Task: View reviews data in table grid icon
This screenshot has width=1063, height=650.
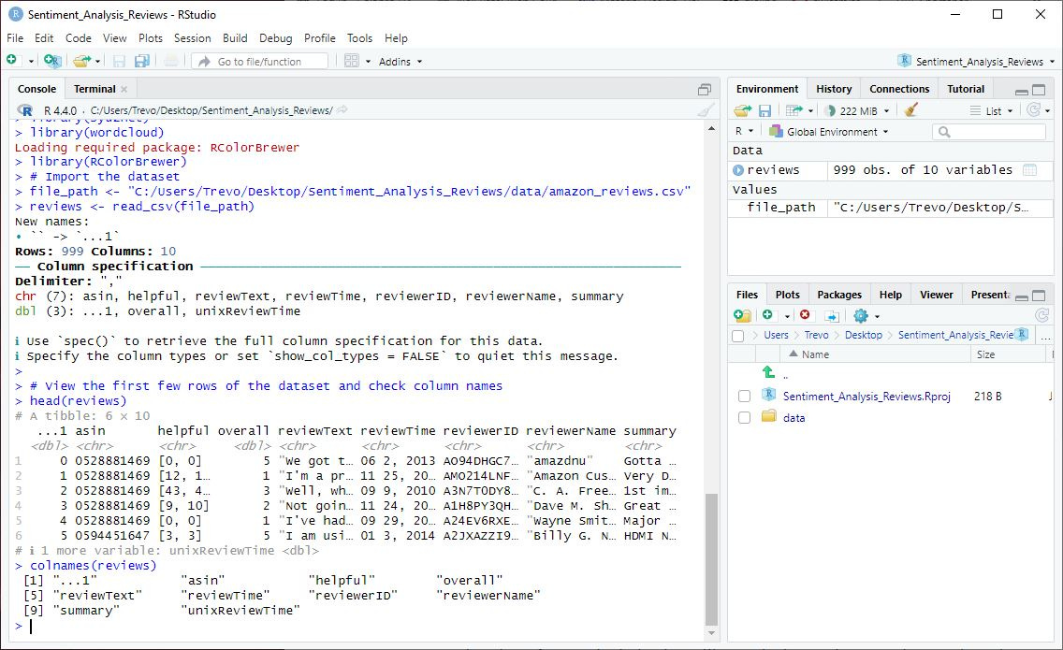Action: point(1029,170)
